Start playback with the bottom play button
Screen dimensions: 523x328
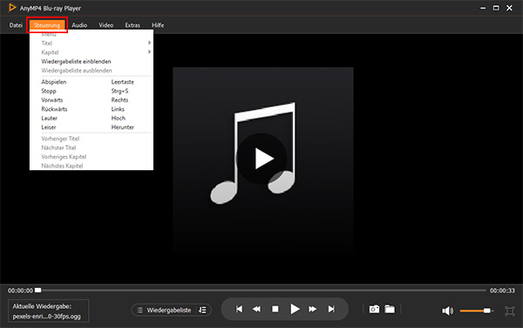coord(295,310)
